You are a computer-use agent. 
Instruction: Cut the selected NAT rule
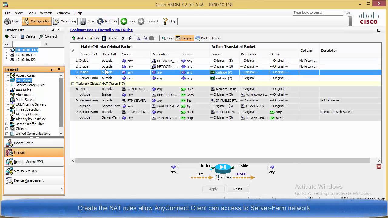point(138,38)
